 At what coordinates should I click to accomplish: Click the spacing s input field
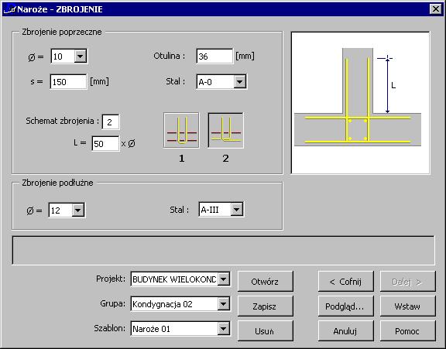click(x=68, y=82)
